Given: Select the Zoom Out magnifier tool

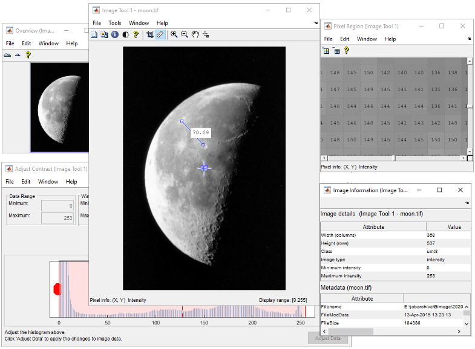Looking at the screenshot, I should (x=185, y=34).
